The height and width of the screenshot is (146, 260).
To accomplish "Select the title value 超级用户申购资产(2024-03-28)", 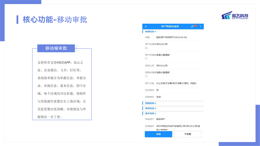I will (172, 37).
